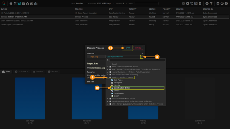Expand Table Extraction • Fairdeal Invoice node
230x129 pixels.
108,67
